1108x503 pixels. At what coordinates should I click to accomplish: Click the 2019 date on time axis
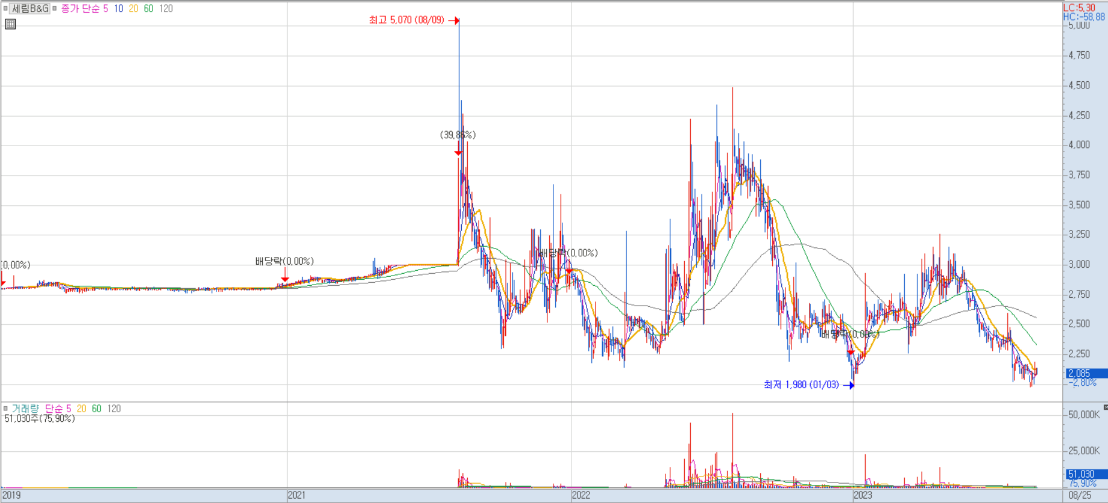11,495
